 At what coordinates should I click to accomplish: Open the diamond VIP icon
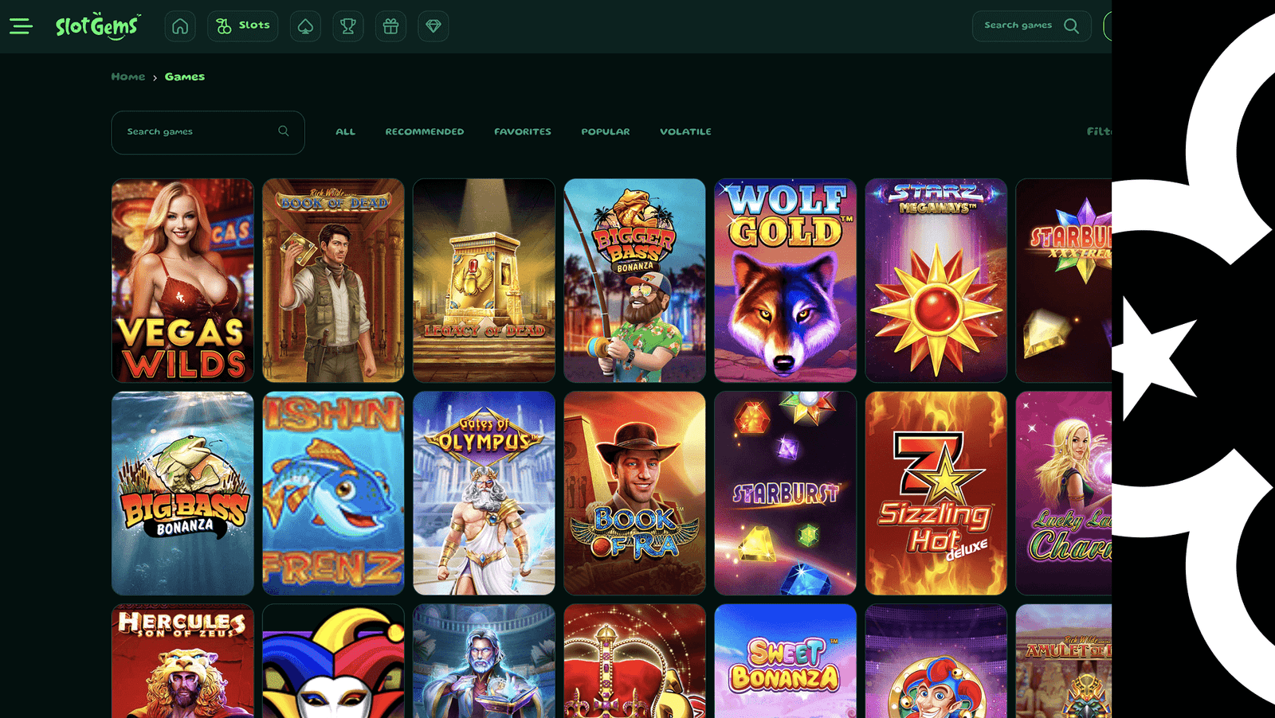(x=433, y=26)
